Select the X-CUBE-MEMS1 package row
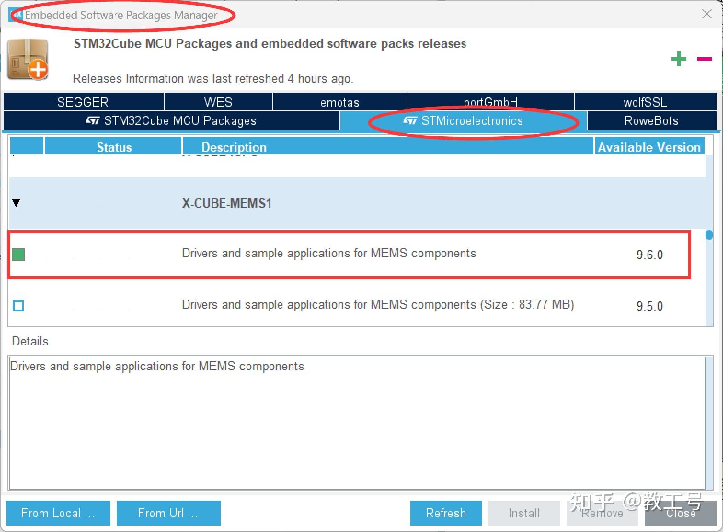The image size is (723, 532). (357, 203)
